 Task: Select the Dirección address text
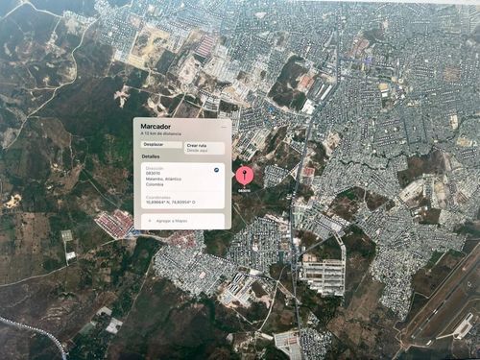click(x=163, y=179)
